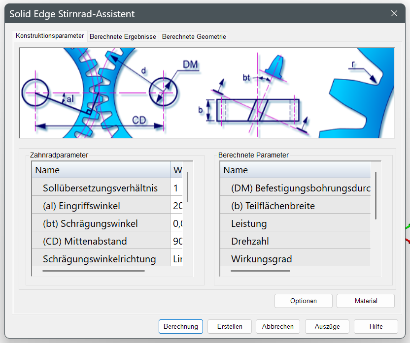This screenshot has width=410, height=343.
Task: Click the Erstellen button
Action: tap(230, 327)
